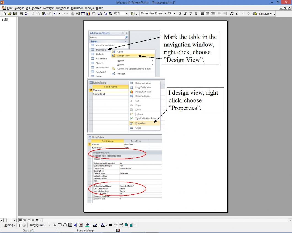Open the Funktioner menu
Viewport: 292px width, 233px height.
(62, 8)
